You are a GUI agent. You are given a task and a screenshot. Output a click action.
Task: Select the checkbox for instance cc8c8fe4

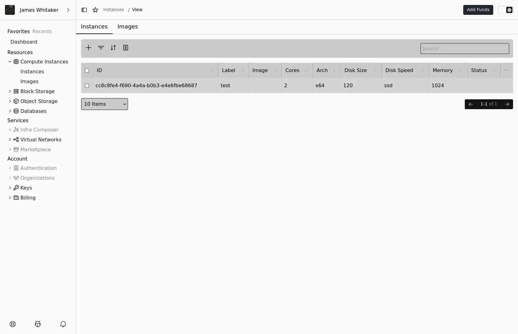[x=87, y=86]
